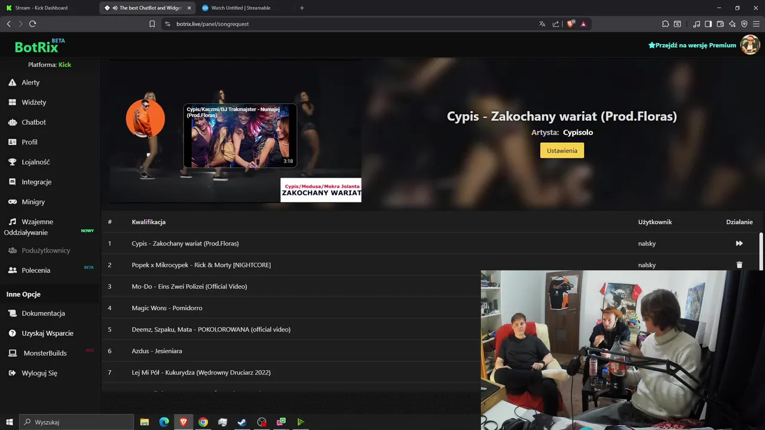This screenshot has height=430, width=765.
Task: Click the Uzyskaj Wsparcie question icon
Action: (x=13, y=333)
